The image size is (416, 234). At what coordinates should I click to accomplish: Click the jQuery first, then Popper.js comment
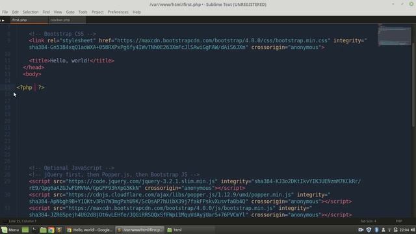(x=114, y=175)
